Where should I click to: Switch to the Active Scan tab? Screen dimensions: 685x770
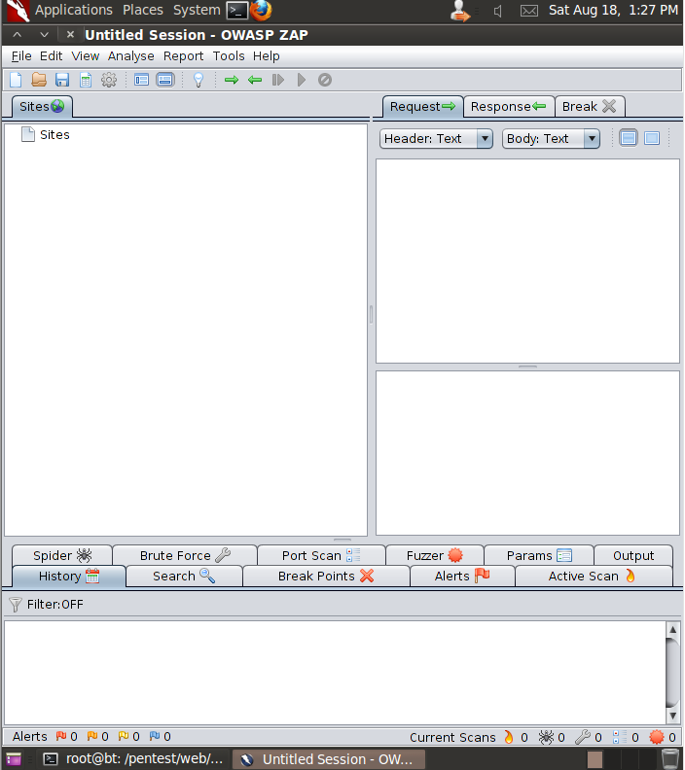tap(593, 577)
